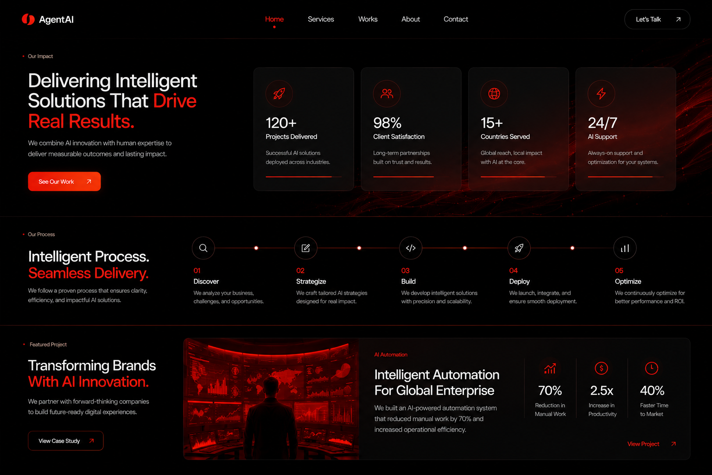Click the growth chart icon above 70%

[550, 368]
